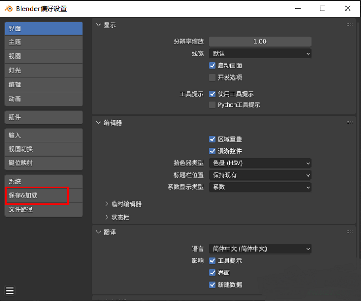Collapse the 编辑器 panel
The height and width of the screenshot is (301, 361).
pos(98,123)
